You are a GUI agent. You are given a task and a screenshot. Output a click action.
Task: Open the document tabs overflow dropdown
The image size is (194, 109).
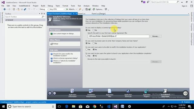pos(189,14)
